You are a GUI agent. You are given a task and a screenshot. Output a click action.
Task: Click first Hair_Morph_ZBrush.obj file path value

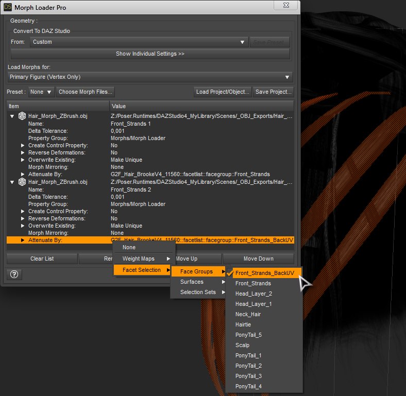(x=201, y=116)
